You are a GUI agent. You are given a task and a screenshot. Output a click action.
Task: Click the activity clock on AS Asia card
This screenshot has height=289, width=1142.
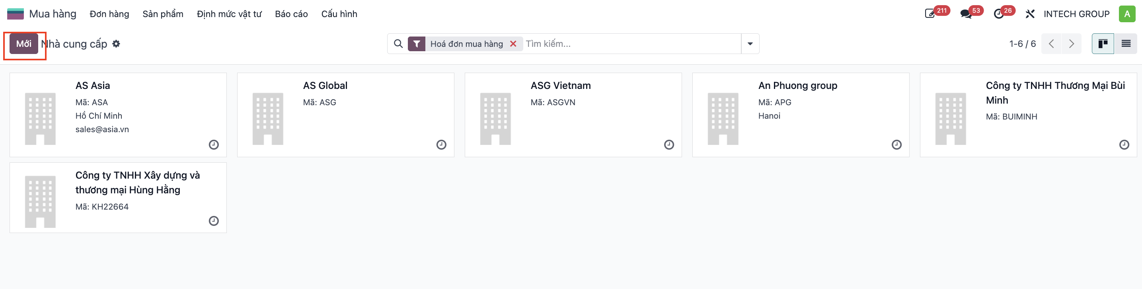[x=214, y=145]
